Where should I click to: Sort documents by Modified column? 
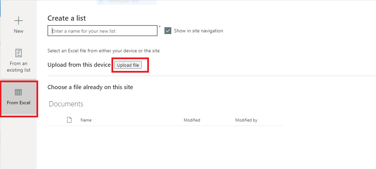tap(192, 120)
